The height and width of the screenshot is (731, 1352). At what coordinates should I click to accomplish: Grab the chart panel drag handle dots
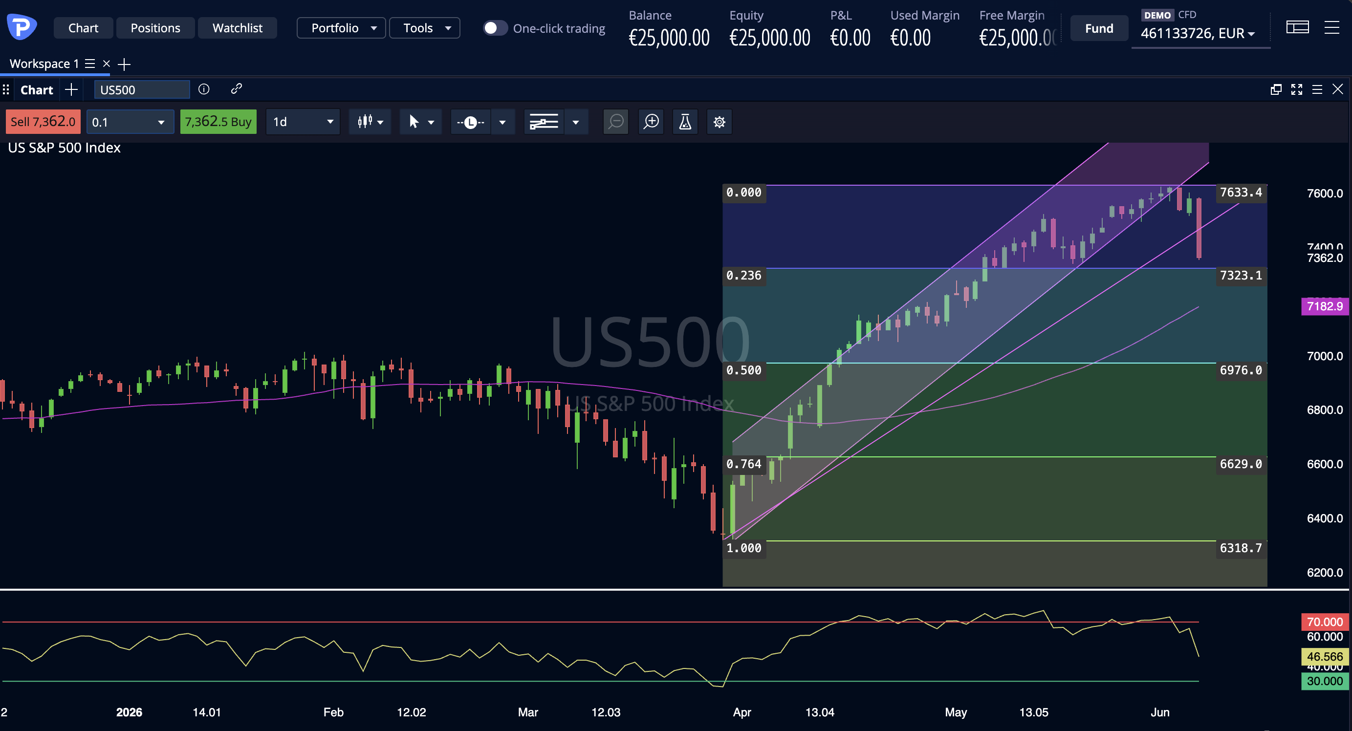tap(6, 90)
